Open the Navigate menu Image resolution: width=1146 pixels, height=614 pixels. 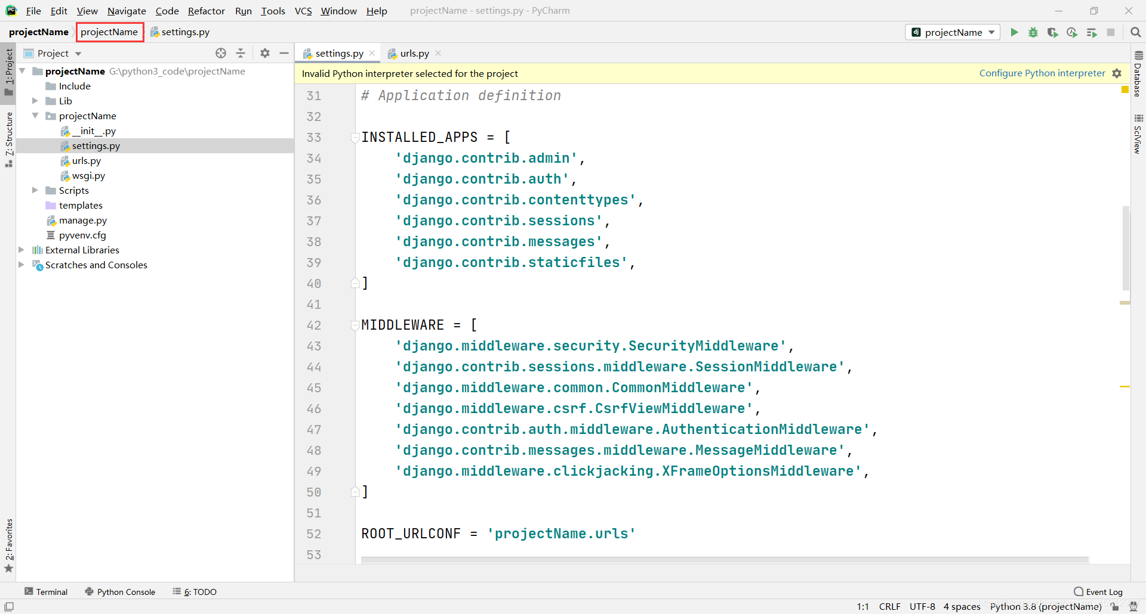click(x=127, y=11)
